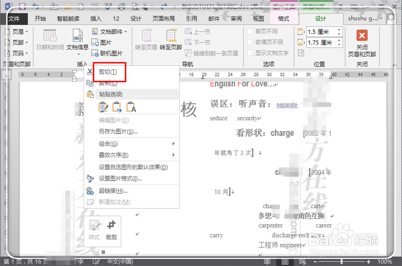402x266 pixels.
Task: Click the Crop (裁剪) tool icon
Action: click(111, 226)
